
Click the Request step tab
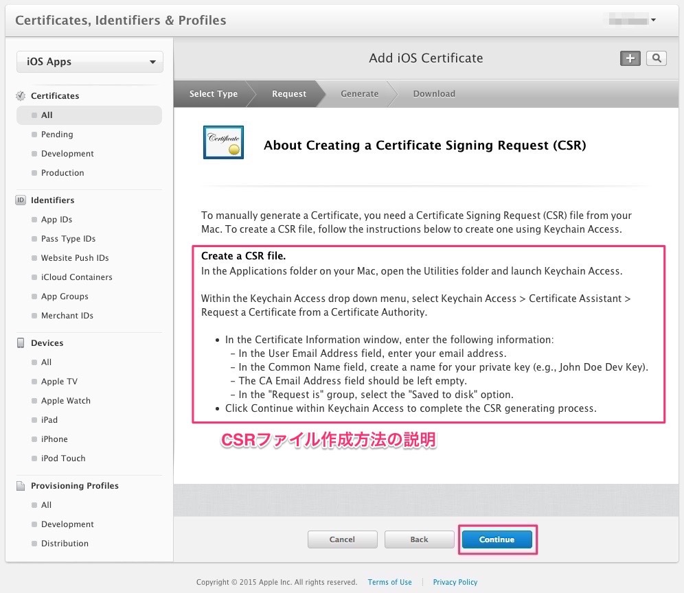click(289, 94)
